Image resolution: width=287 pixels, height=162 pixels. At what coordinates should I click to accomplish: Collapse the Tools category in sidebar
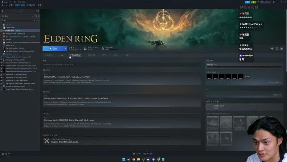(x=1, y=54)
